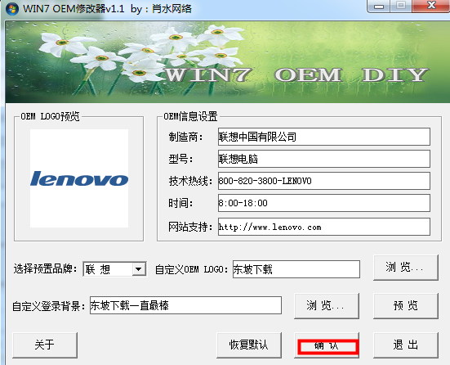Select the 联想 preset brand combo box

tap(114, 269)
